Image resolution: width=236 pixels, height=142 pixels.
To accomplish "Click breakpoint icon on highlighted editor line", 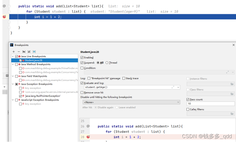I will (x=4, y=17).
